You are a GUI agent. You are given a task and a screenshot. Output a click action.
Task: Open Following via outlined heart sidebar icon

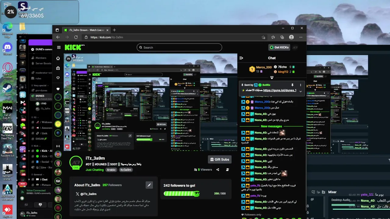coord(58,78)
